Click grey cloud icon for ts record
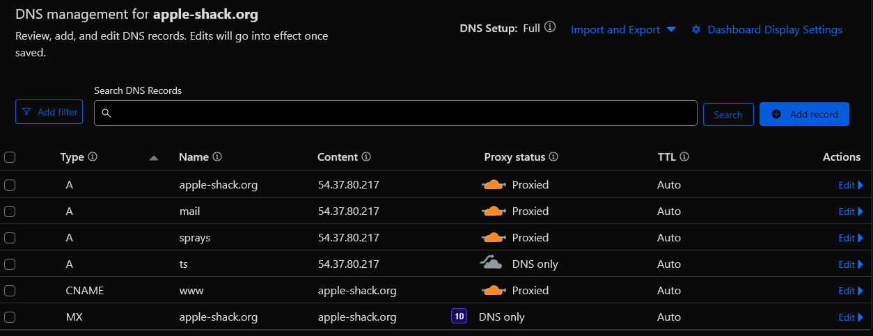 [x=491, y=263]
